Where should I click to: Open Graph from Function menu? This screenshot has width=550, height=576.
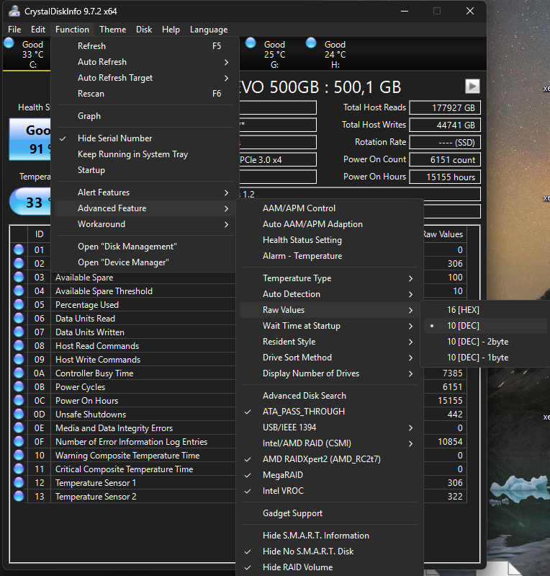point(145,116)
